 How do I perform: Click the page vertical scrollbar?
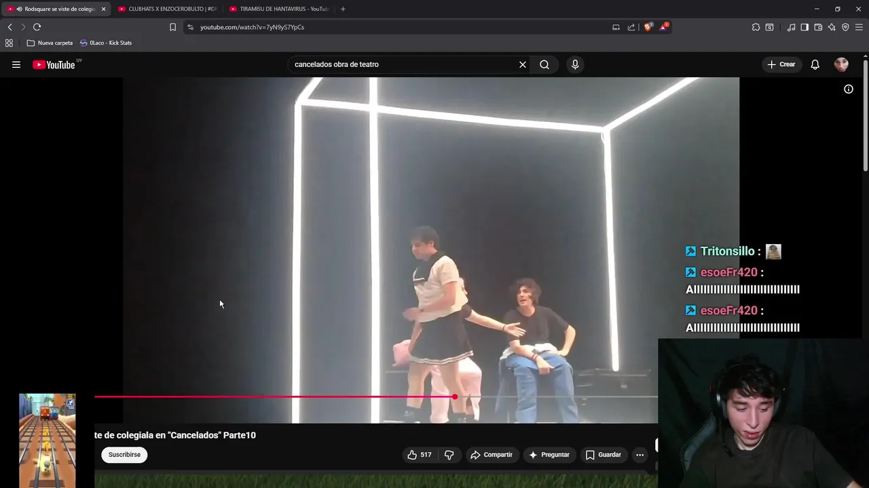click(866, 115)
